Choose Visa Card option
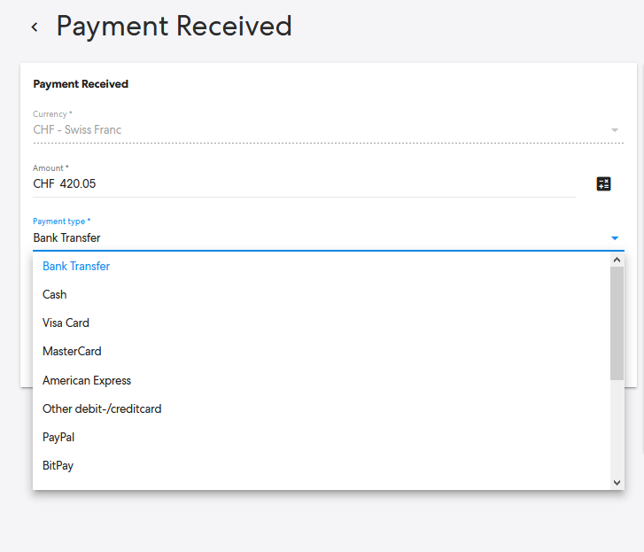The width and height of the screenshot is (644, 552). 321,323
